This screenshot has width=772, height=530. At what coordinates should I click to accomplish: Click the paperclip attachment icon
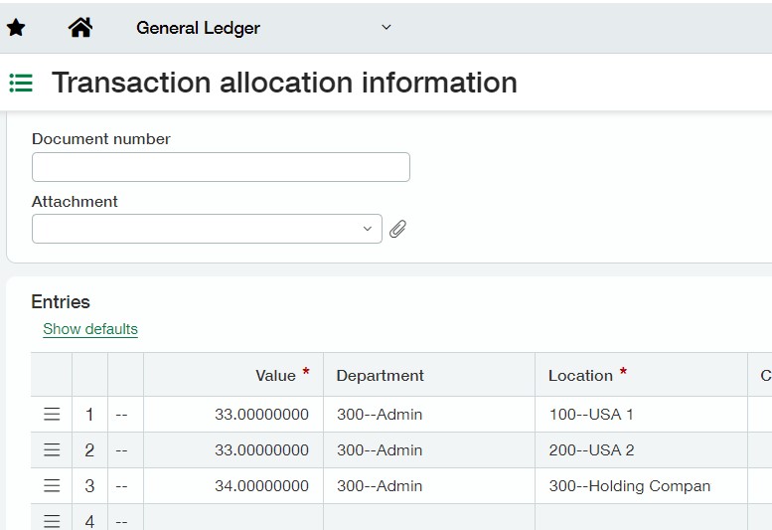click(x=397, y=229)
